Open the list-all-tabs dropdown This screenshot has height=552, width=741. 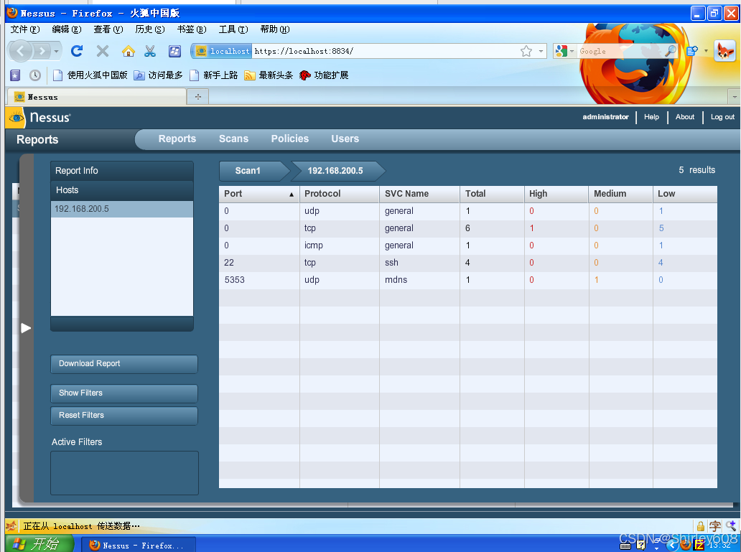(x=734, y=97)
